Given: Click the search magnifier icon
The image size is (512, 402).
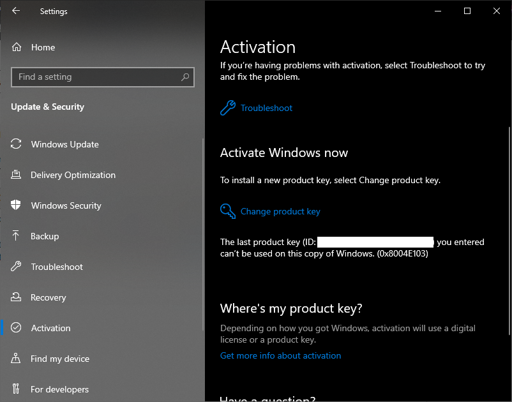Looking at the screenshot, I should click(x=185, y=77).
